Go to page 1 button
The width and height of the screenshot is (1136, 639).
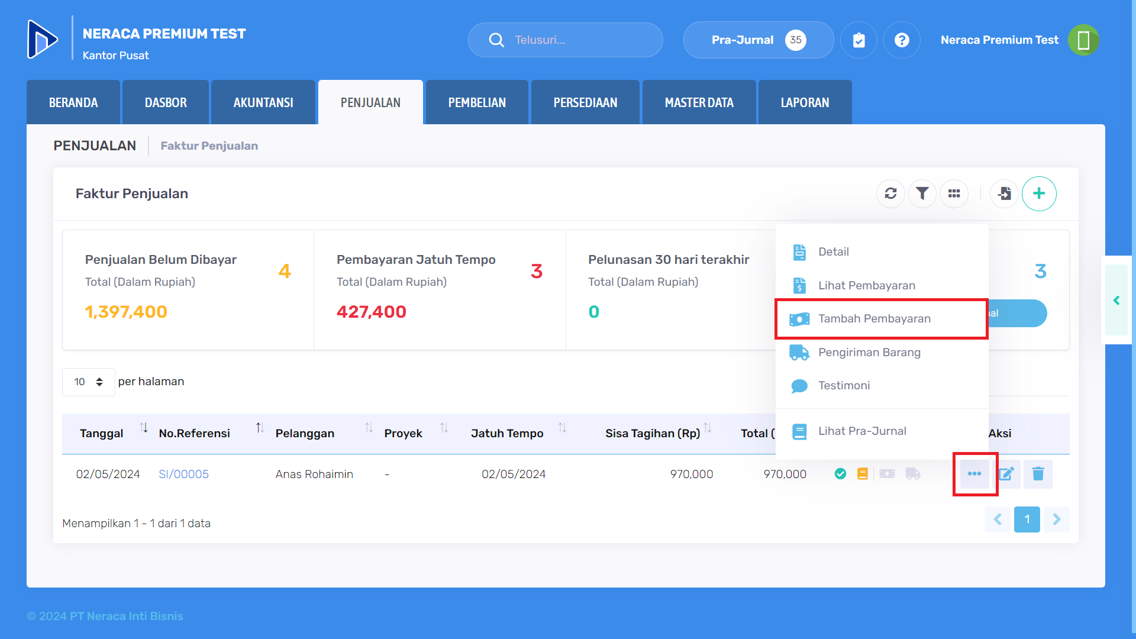(1027, 519)
